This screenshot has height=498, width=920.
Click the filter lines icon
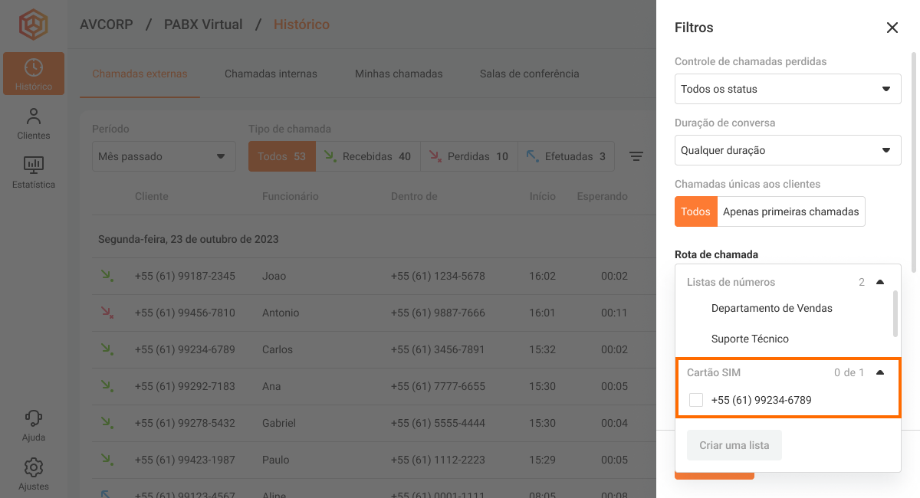(636, 156)
